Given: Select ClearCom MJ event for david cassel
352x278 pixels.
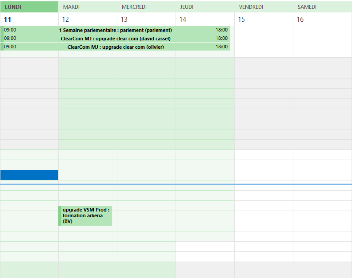Looking at the screenshot, I should [116, 39].
